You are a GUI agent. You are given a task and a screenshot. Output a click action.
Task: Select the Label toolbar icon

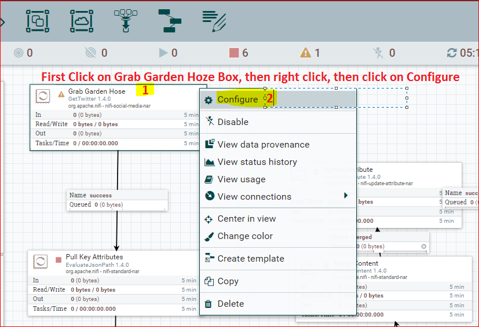(214, 21)
